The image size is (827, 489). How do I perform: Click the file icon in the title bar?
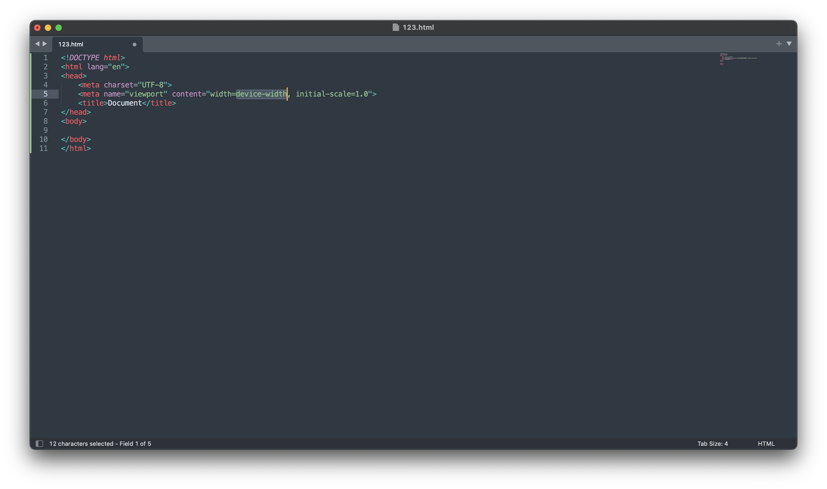[x=396, y=27]
